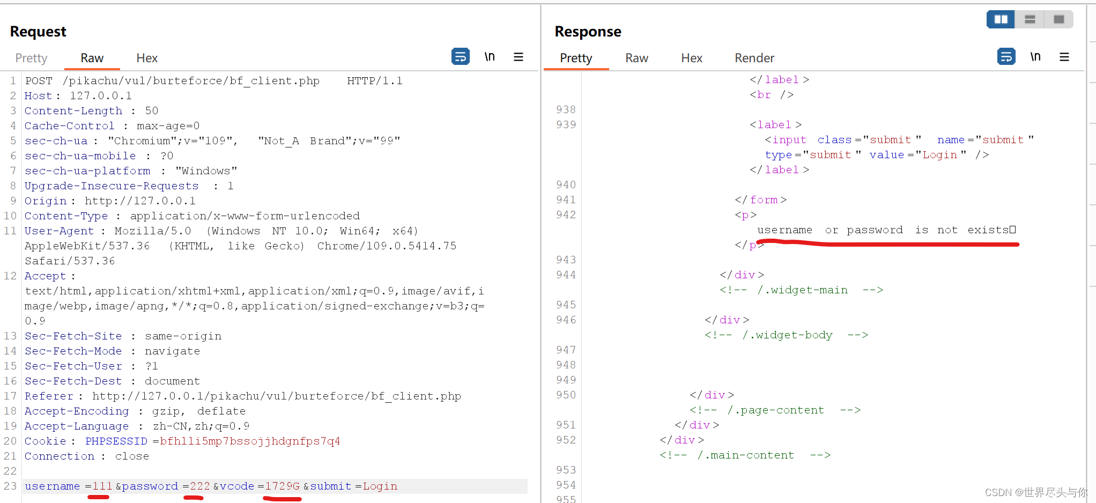Toggle show non-printable \n in Response panel

point(1035,56)
